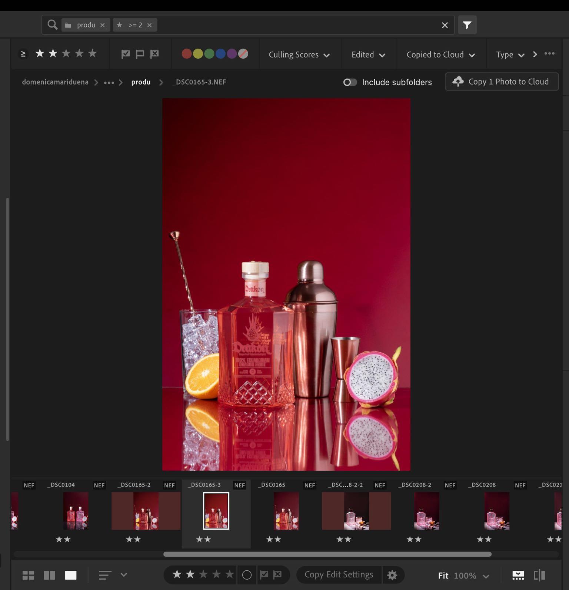569x590 pixels.
Task: Filter by one star in filter bar
Action: [x=40, y=54]
